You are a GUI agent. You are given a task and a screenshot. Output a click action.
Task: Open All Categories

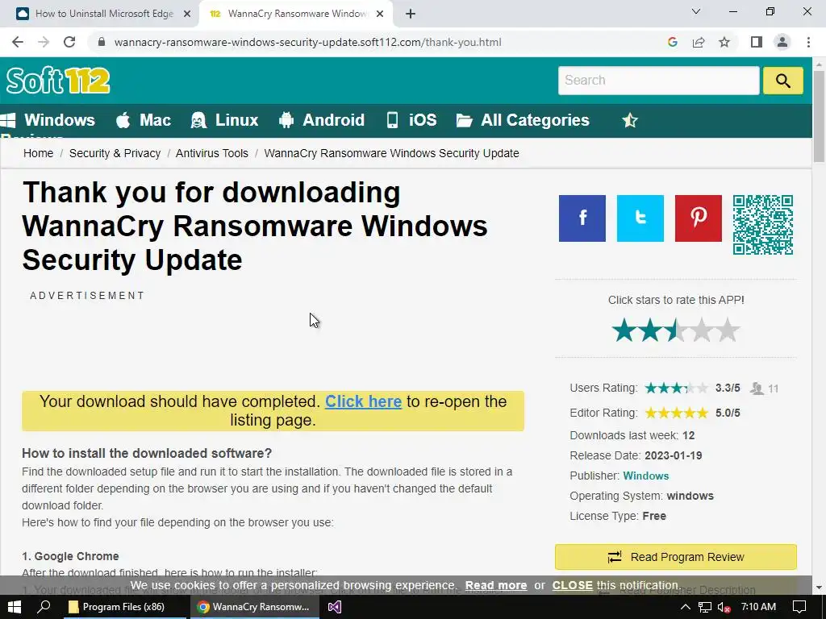523,120
